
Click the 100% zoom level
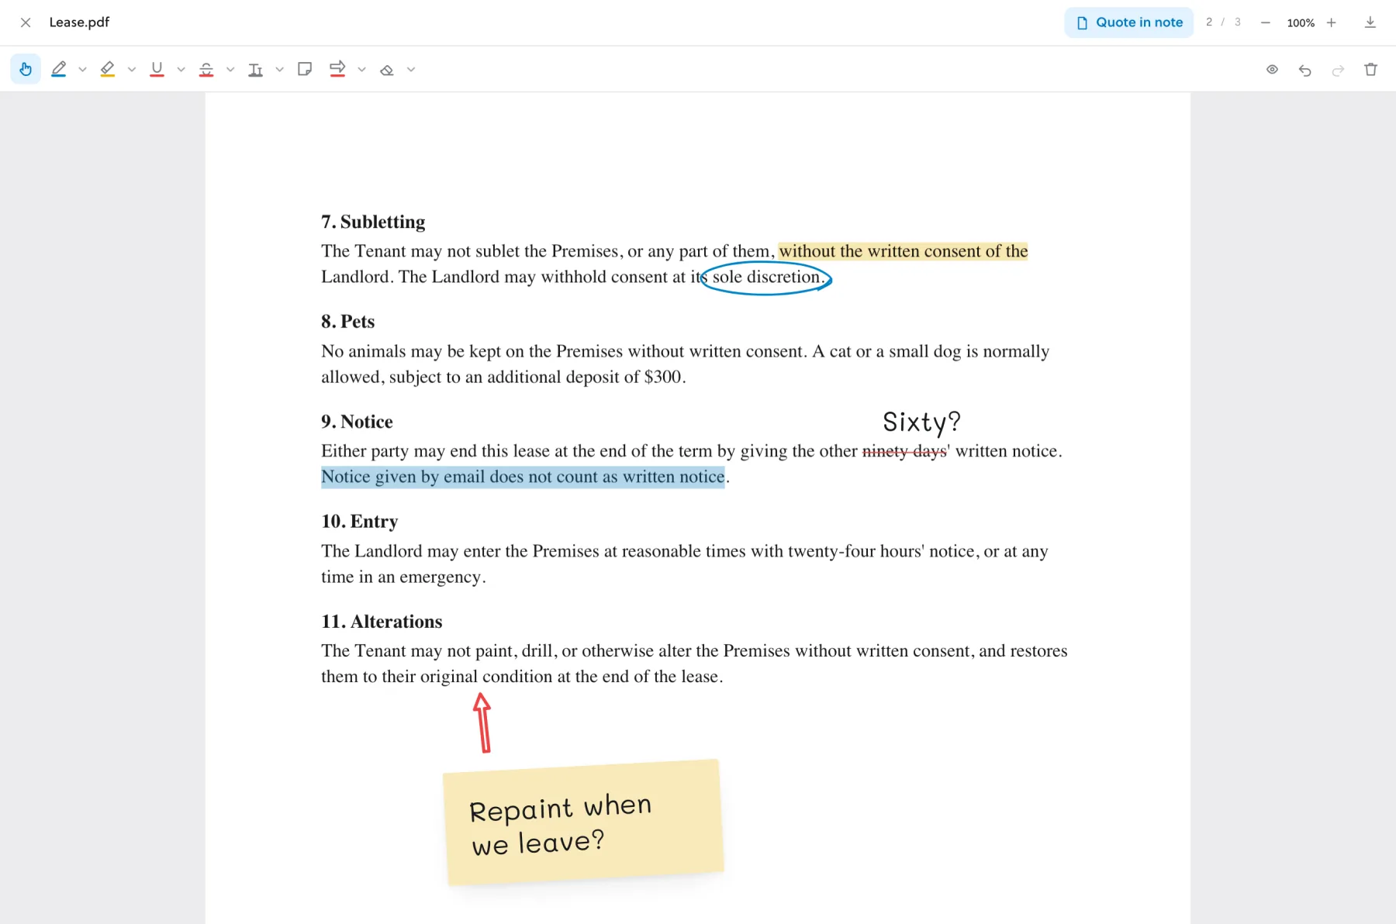1301,23
